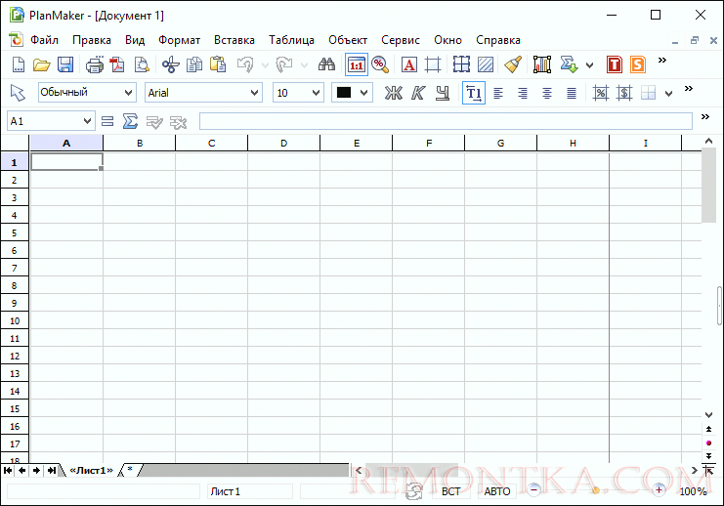The image size is (724, 506).
Task: Toggle italic with the К button
Action: [418, 93]
